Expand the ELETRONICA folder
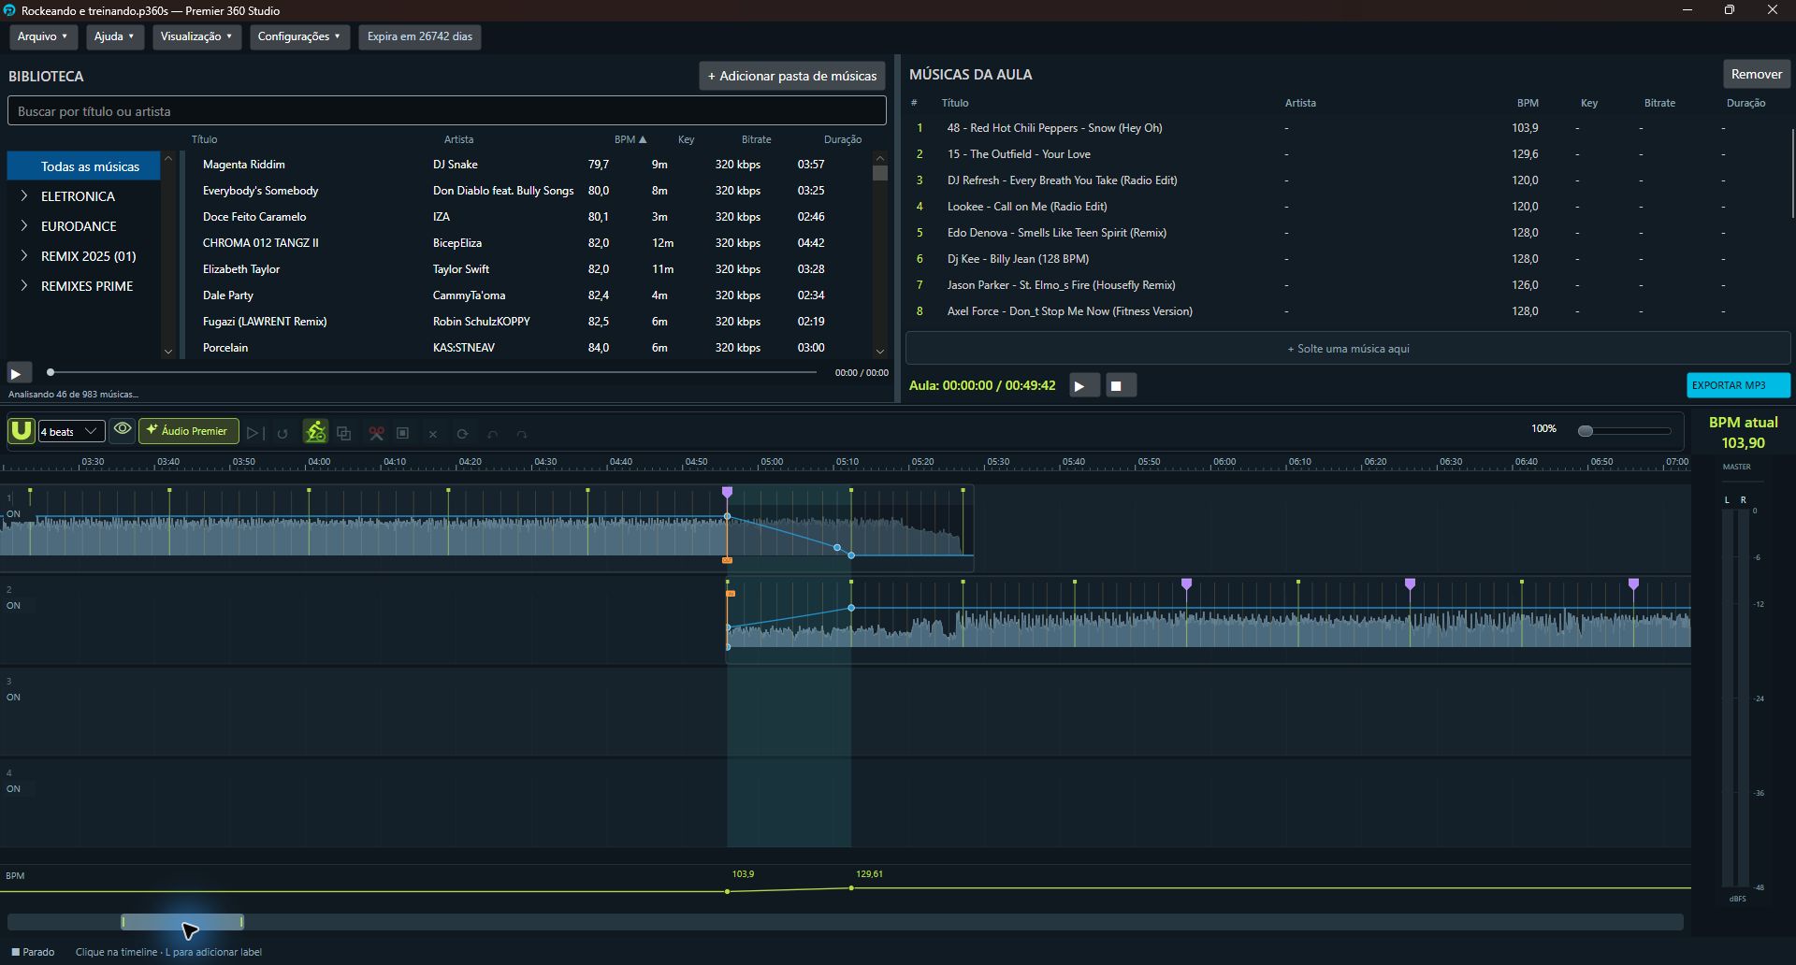This screenshot has height=965, width=1796. pyautogui.click(x=24, y=196)
